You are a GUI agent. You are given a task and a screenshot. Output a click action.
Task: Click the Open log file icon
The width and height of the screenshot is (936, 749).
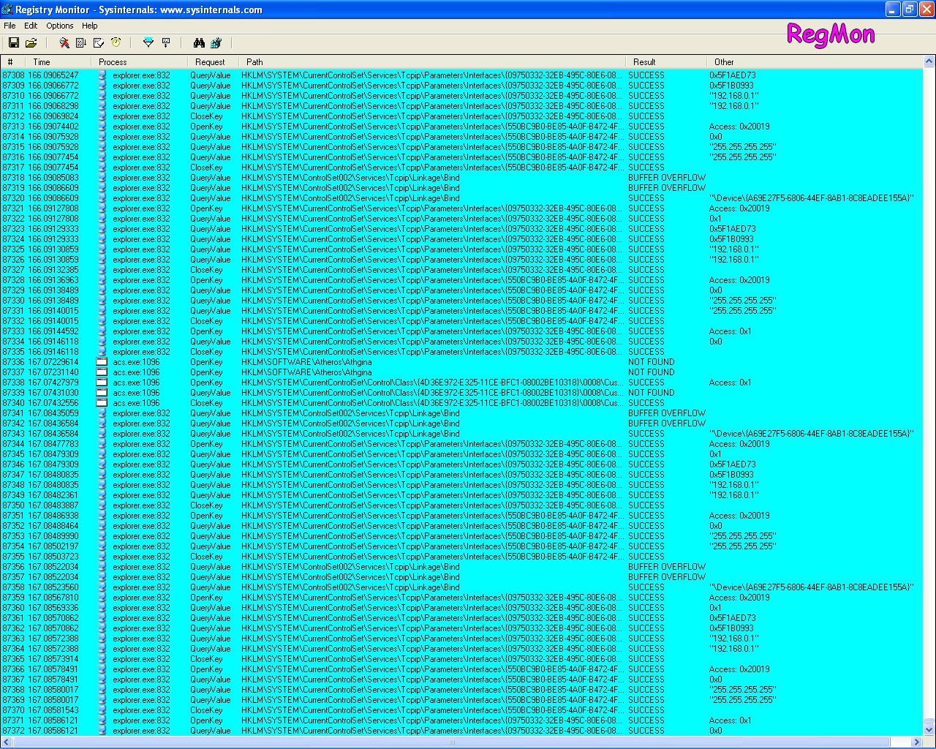pos(31,43)
